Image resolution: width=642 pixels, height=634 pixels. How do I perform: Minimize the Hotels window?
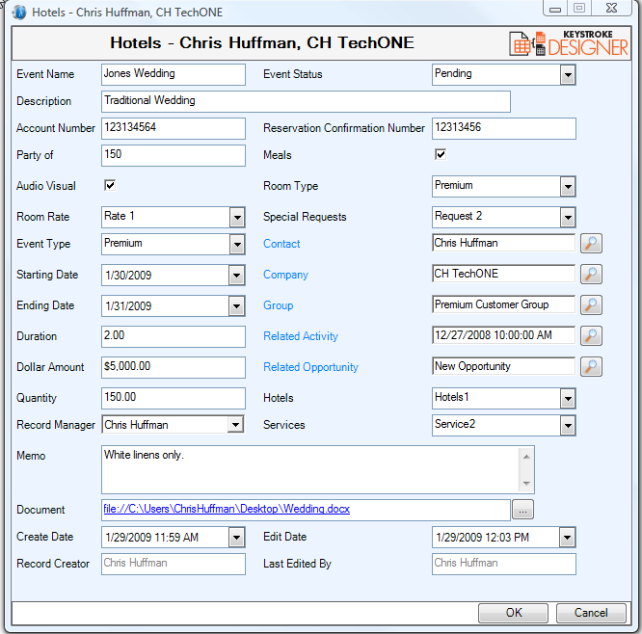[x=555, y=9]
